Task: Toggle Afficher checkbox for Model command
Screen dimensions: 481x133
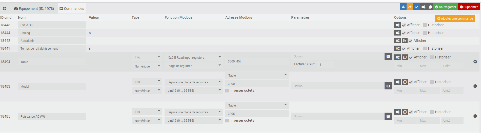Action: click(x=411, y=82)
